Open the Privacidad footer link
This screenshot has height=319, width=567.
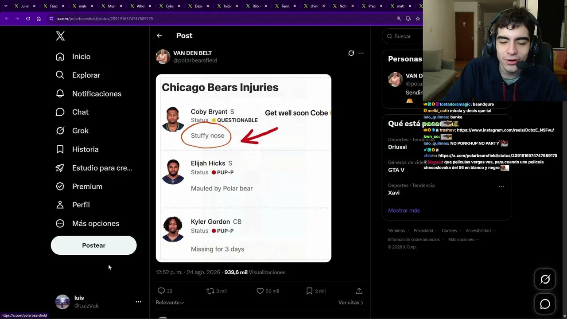point(423,231)
